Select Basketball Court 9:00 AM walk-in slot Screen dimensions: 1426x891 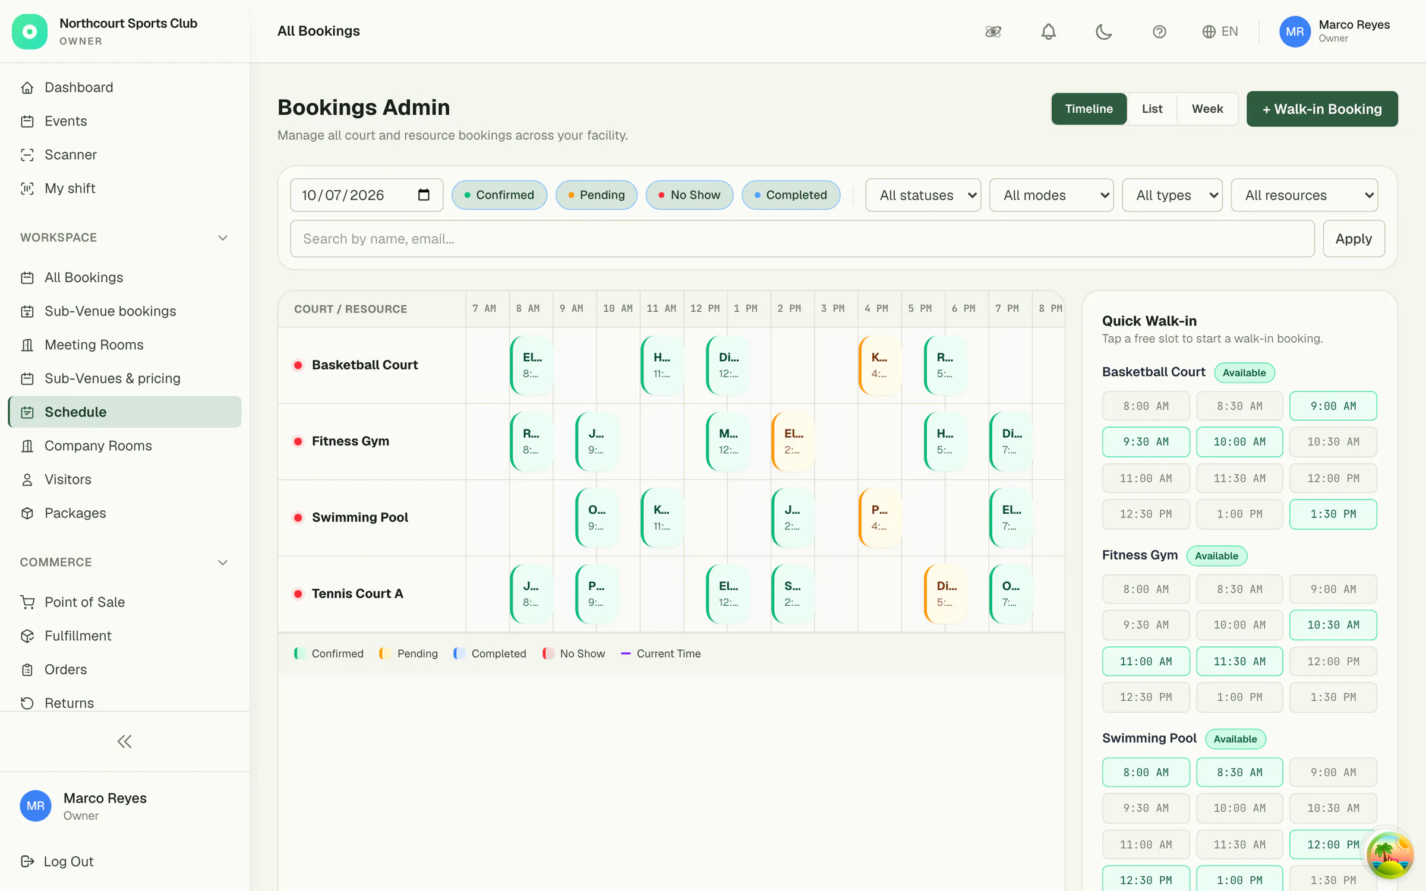coord(1333,406)
